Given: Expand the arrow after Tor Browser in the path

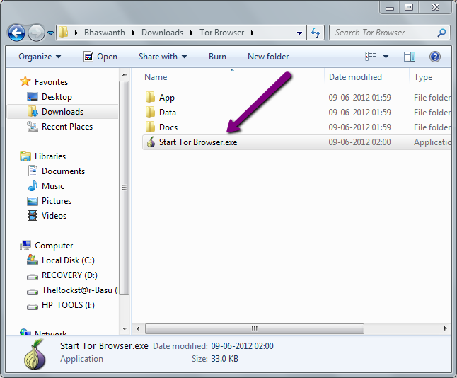Looking at the screenshot, I should [x=252, y=33].
